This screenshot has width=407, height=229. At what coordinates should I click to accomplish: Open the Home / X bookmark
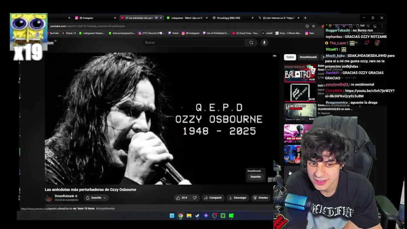click(69, 33)
